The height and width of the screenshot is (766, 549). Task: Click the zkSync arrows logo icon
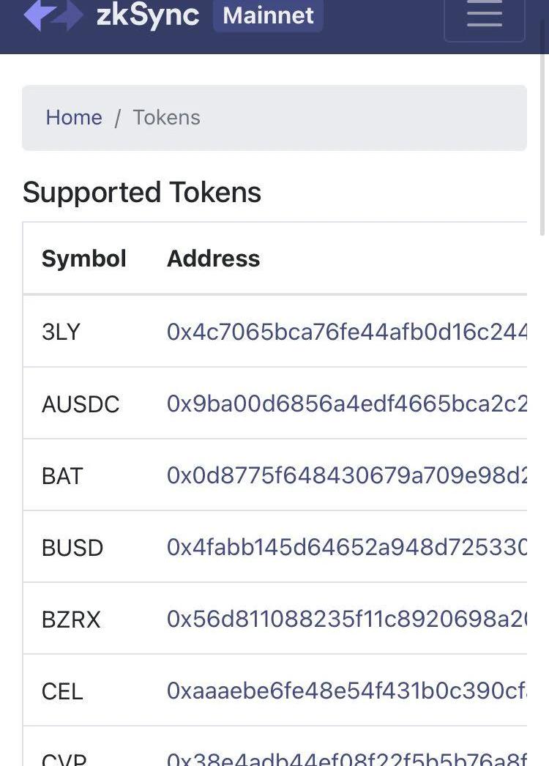click(x=53, y=15)
